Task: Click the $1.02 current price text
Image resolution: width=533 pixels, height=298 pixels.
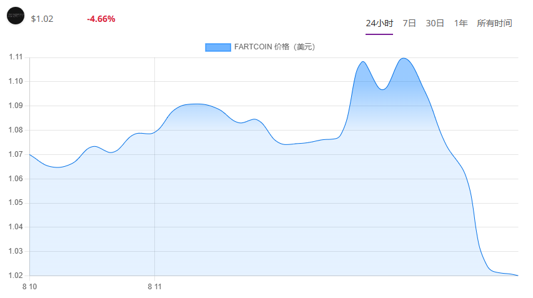Action: tap(42, 19)
